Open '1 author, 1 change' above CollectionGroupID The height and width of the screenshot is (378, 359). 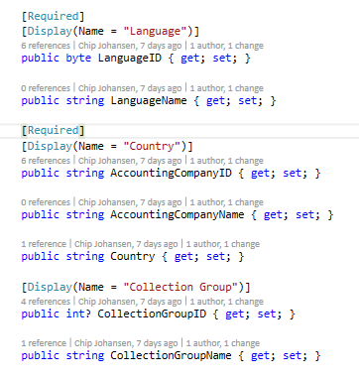click(x=226, y=302)
